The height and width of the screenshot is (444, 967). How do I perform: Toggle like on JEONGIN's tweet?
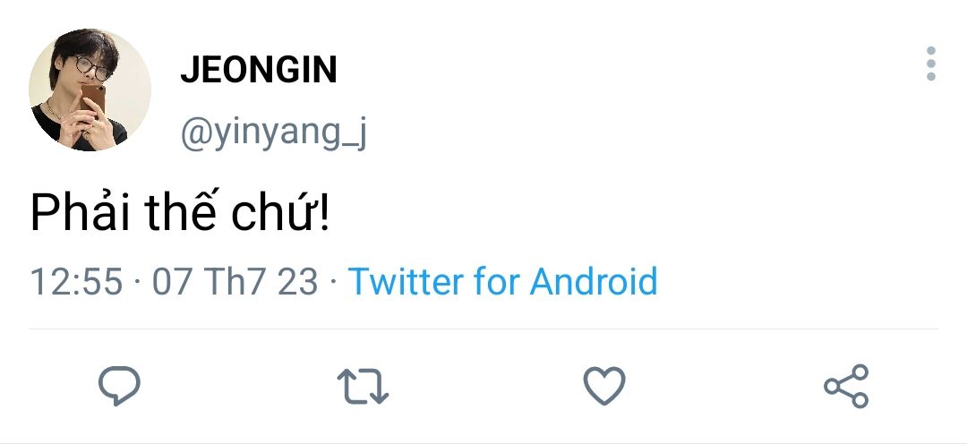[604, 386]
